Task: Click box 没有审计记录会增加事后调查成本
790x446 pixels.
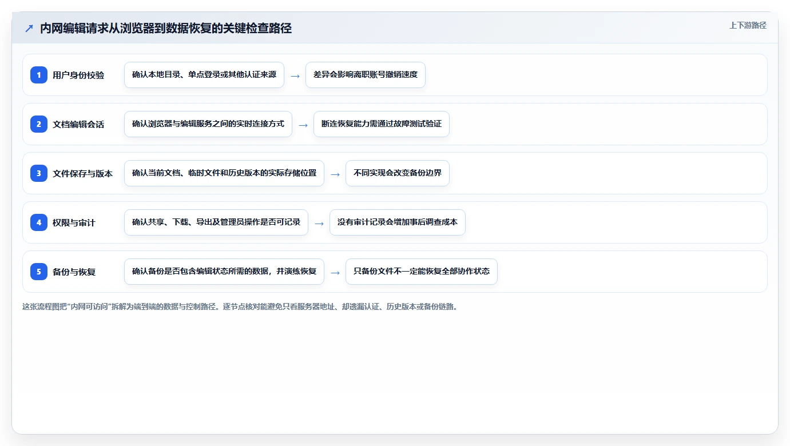Action: (x=398, y=222)
